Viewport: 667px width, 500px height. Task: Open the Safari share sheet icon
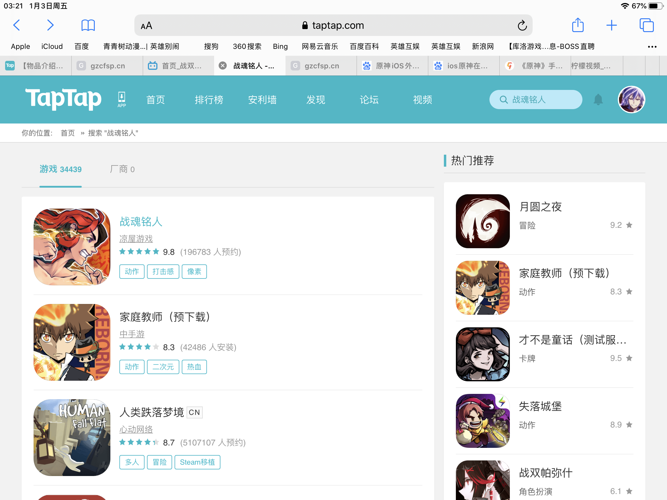[578, 25]
